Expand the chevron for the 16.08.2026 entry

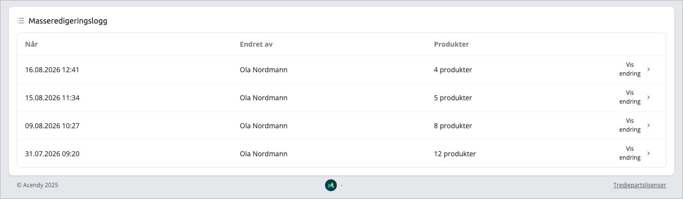pos(648,69)
